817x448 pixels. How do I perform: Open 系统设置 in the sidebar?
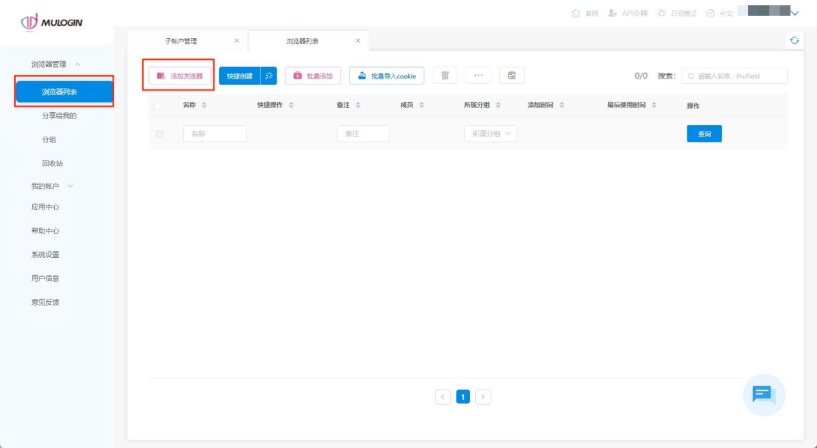coord(45,255)
